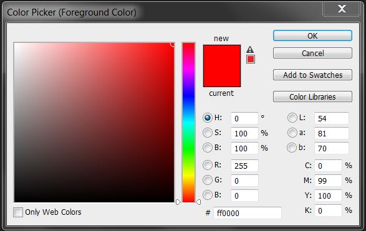
Task: Select the Lab a radio button
Action: point(292,133)
